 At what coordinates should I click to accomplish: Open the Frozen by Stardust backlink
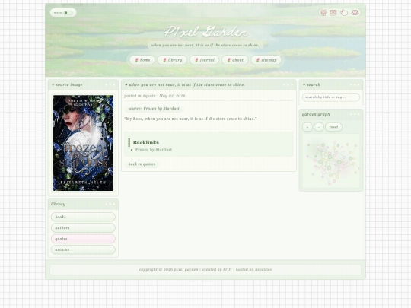pos(154,150)
